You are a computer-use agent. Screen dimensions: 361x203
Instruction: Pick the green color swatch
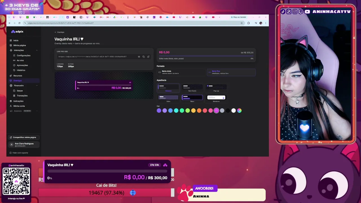[182, 111]
